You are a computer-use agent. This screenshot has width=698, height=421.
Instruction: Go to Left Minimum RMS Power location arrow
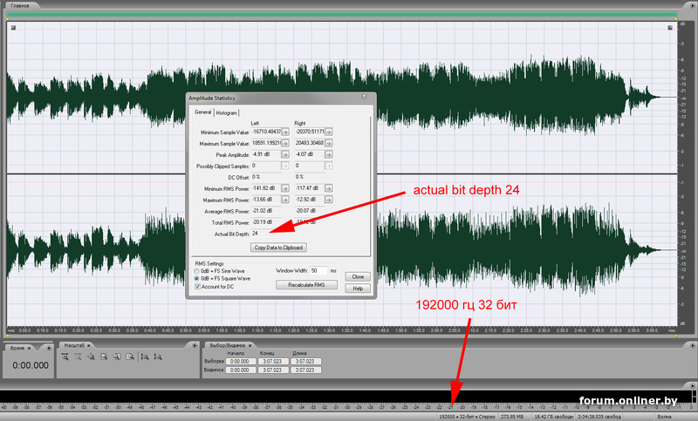(x=285, y=188)
